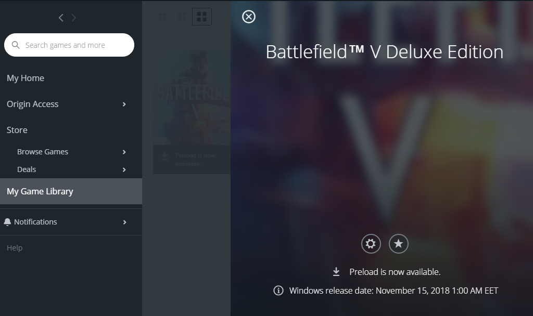Click the Notifications bell icon

tap(7, 222)
